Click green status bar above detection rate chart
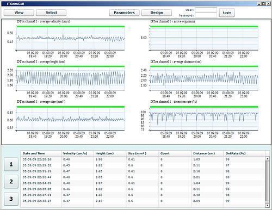This screenshot has width=272, height=210. point(204,107)
